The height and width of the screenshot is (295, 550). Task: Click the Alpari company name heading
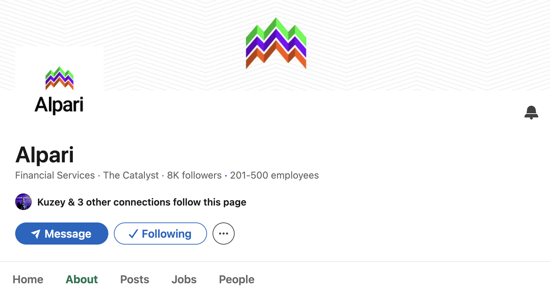[x=45, y=154]
